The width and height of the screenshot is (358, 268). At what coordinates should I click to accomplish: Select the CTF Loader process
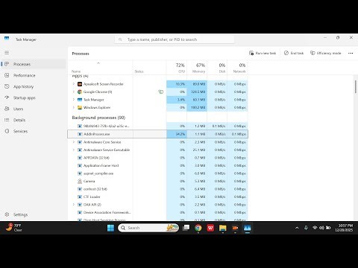(x=157, y=197)
